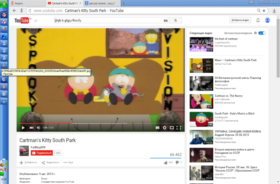The height and width of the screenshot is (184, 280).
Task: Click the 66 462 view count
Action: click(x=176, y=155)
